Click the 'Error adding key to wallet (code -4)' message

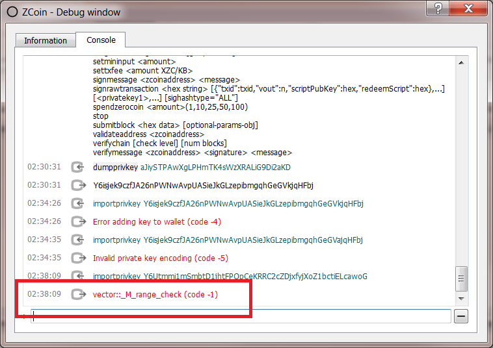(157, 222)
